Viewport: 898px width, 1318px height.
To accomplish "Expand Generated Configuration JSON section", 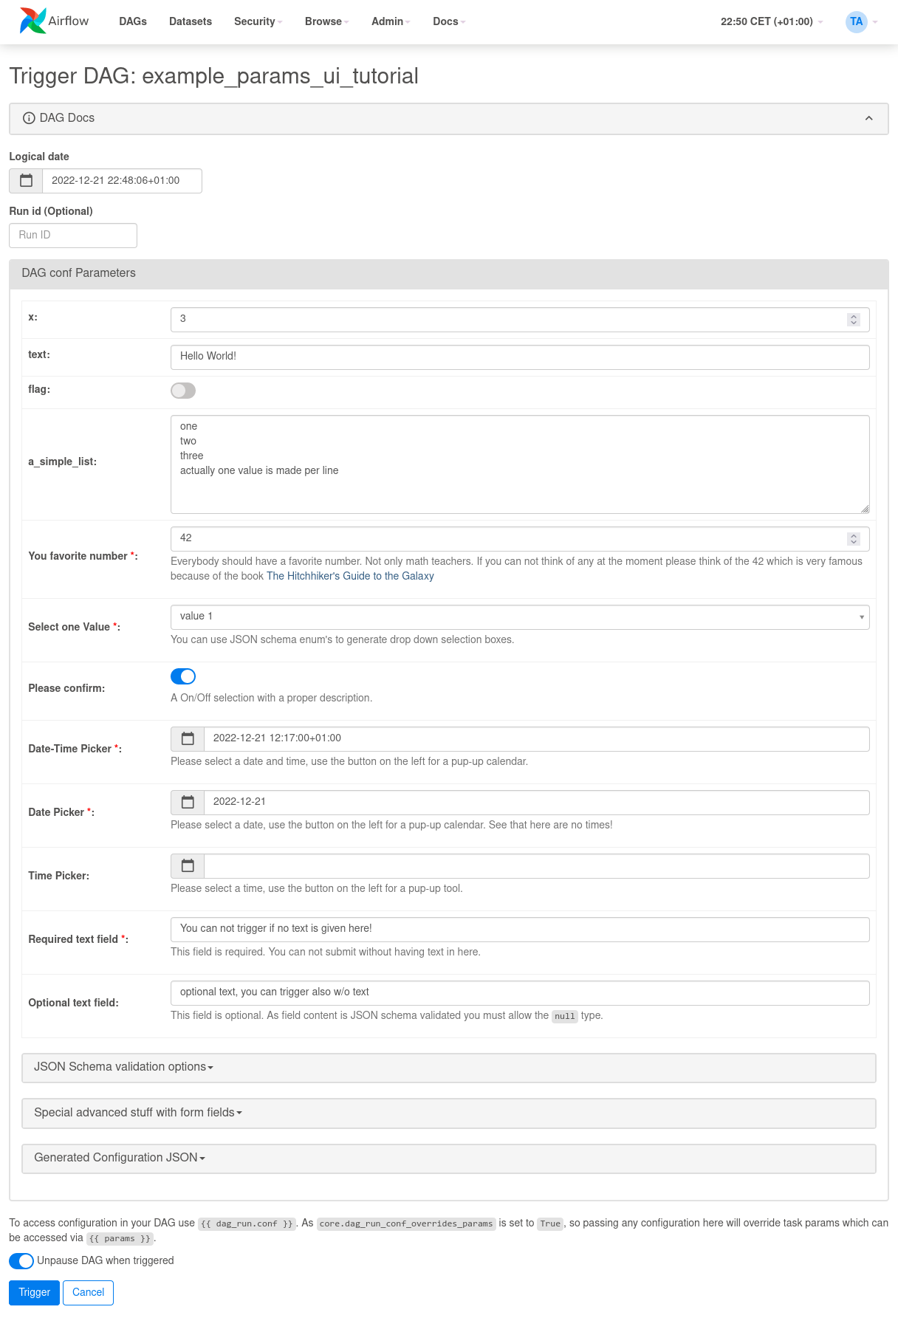I will tap(119, 1158).
